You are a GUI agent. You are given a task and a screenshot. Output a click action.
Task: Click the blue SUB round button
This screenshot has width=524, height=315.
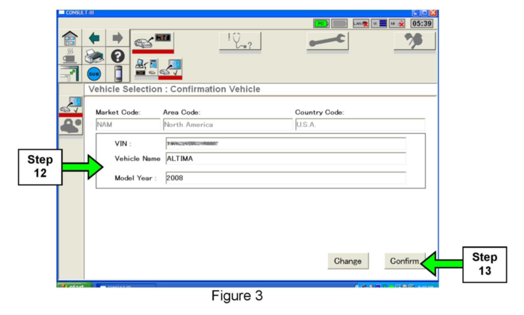(x=94, y=74)
